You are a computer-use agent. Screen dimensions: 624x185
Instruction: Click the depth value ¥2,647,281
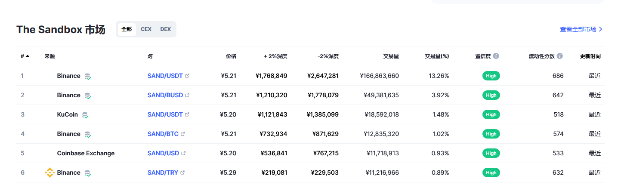[x=323, y=76]
